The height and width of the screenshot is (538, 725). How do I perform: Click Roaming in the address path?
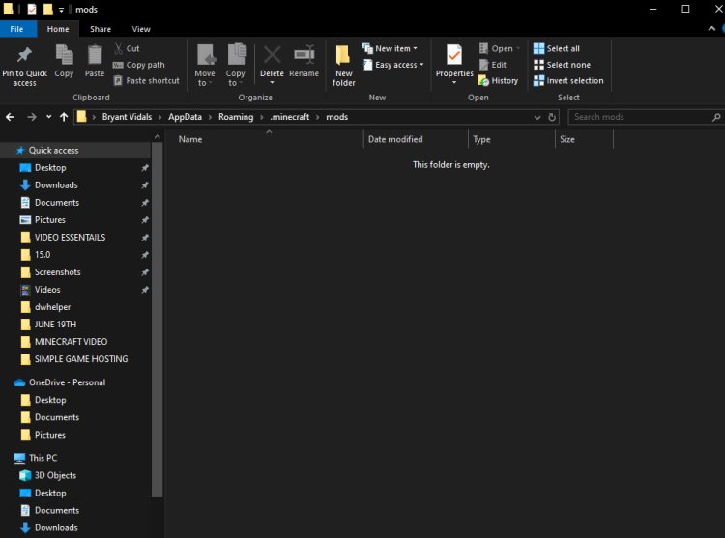(236, 117)
